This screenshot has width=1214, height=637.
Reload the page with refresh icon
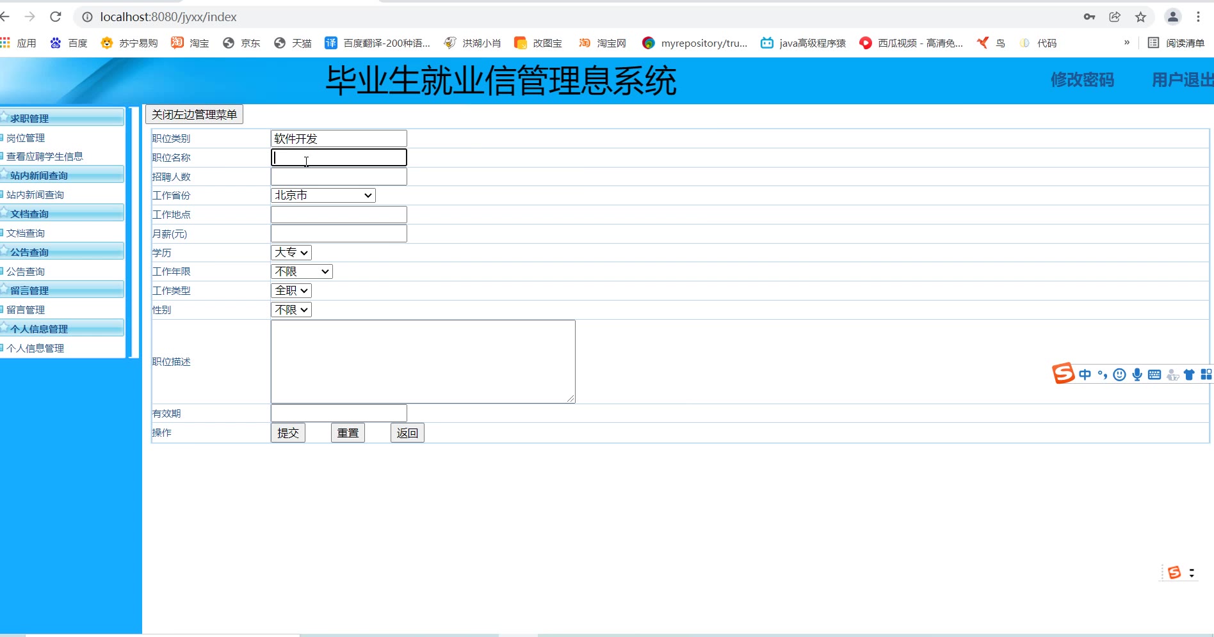[56, 17]
